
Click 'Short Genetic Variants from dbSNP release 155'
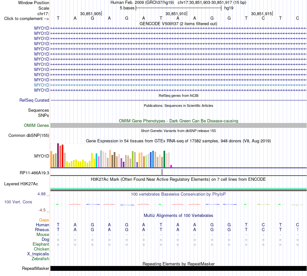point(178,131)
